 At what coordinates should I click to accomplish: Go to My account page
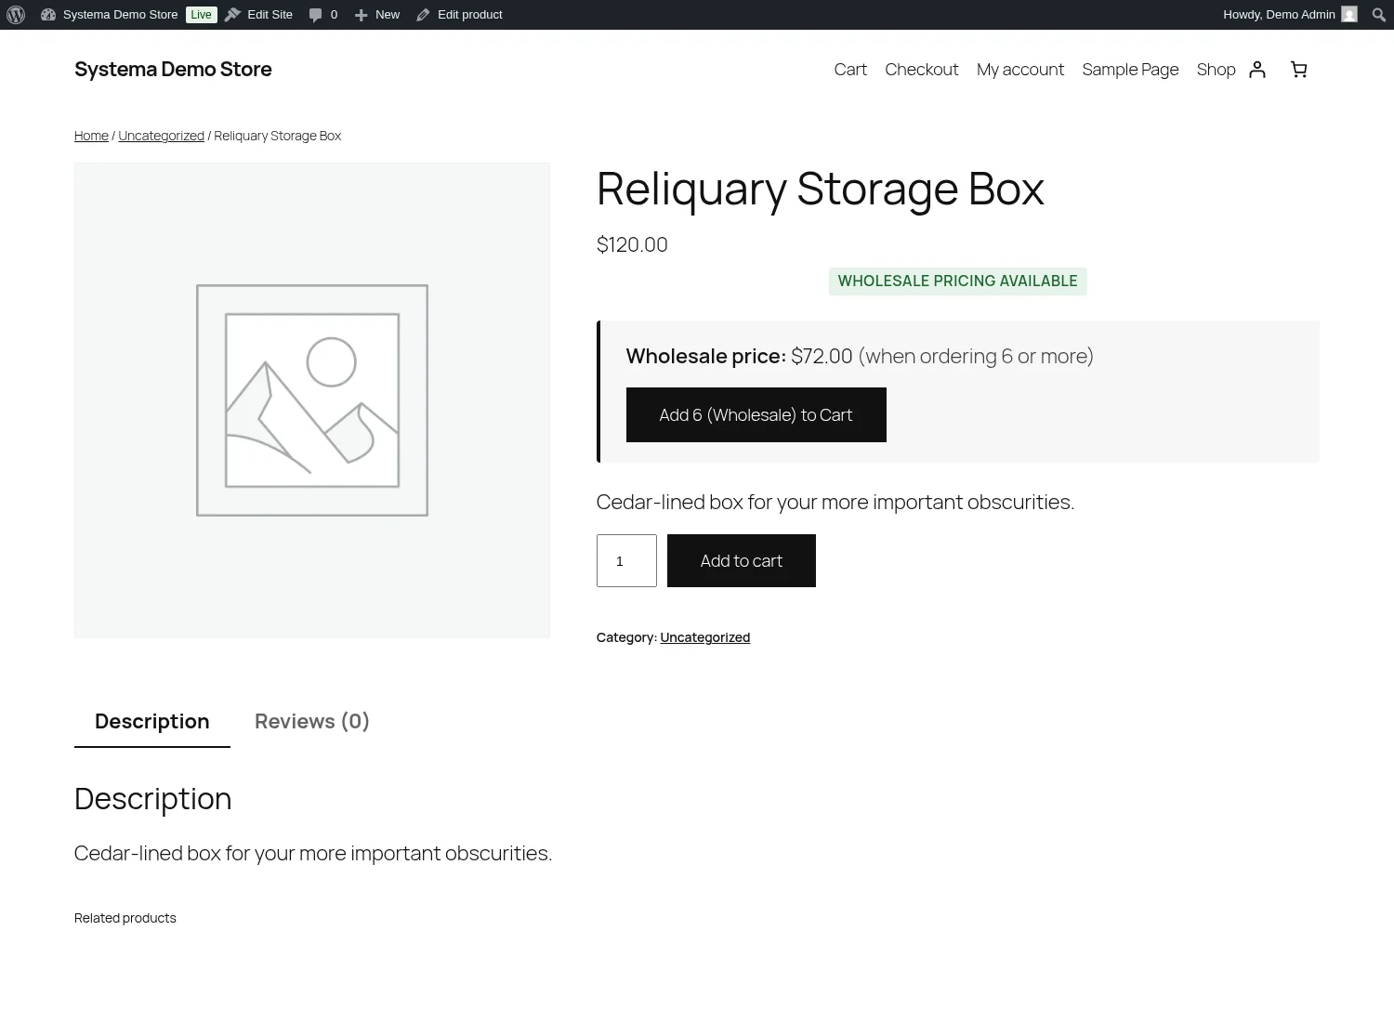(x=1020, y=70)
